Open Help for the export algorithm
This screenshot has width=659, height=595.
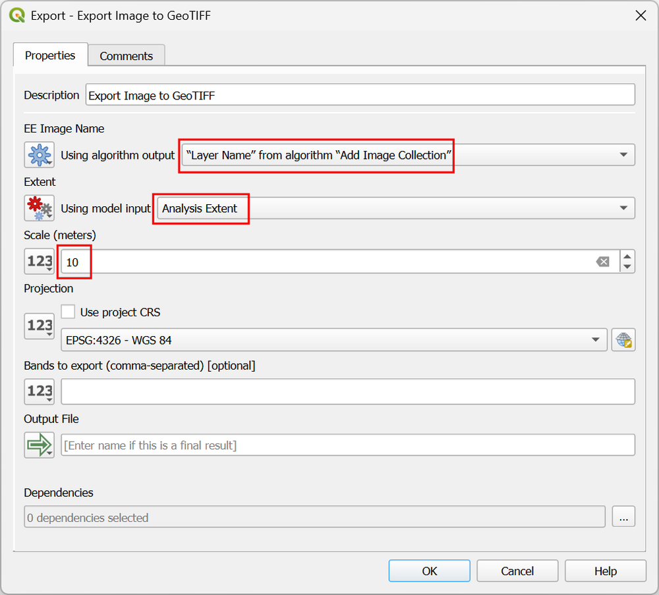click(x=606, y=571)
